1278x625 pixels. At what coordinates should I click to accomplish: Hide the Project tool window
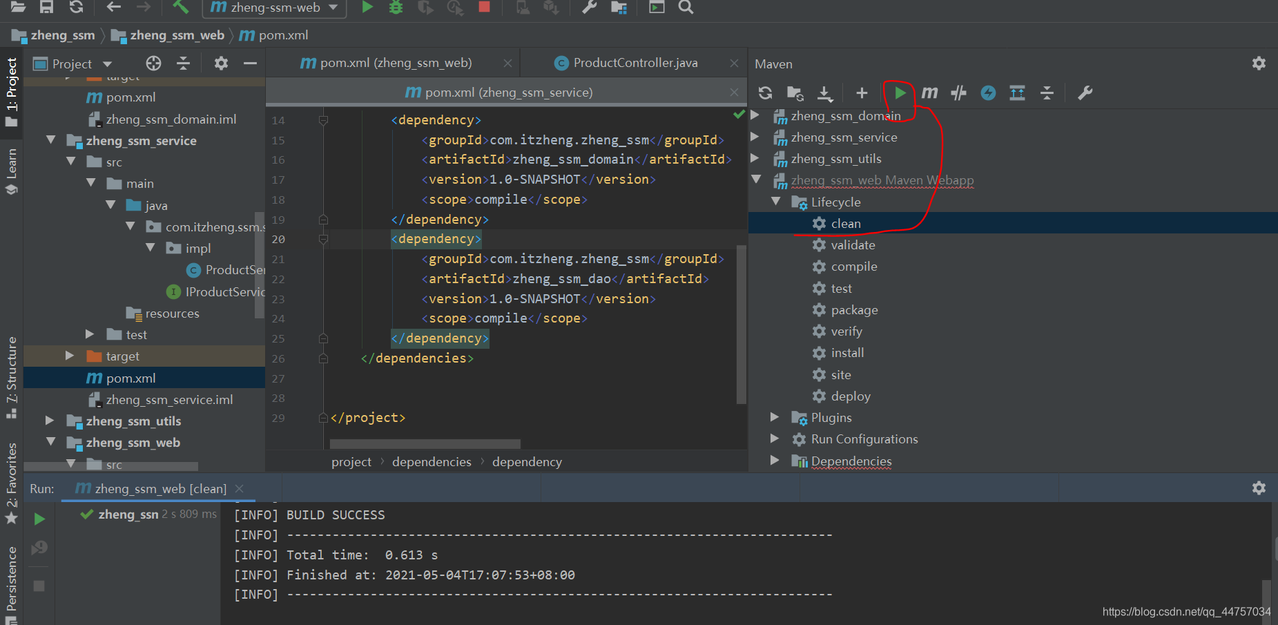point(250,64)
